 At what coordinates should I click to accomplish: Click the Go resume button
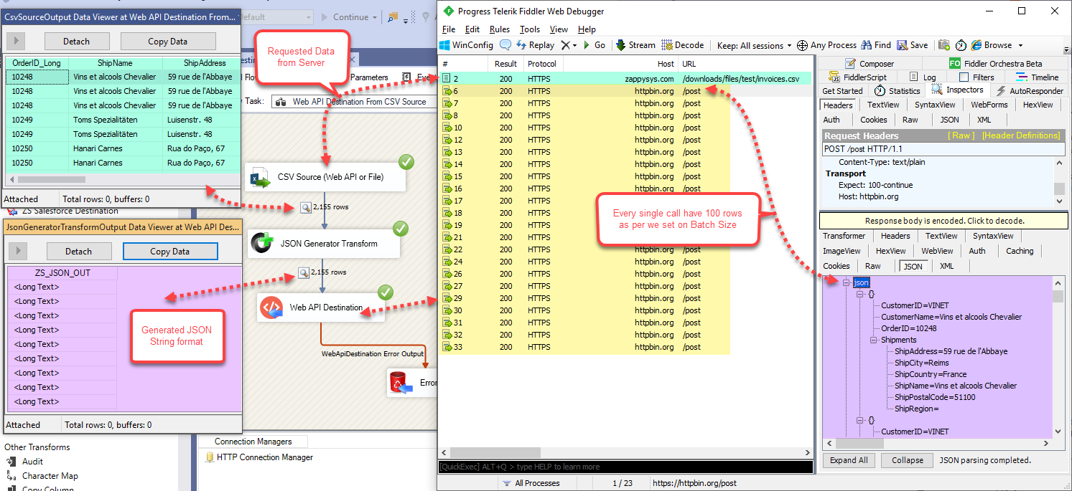[x=594, y=45]
